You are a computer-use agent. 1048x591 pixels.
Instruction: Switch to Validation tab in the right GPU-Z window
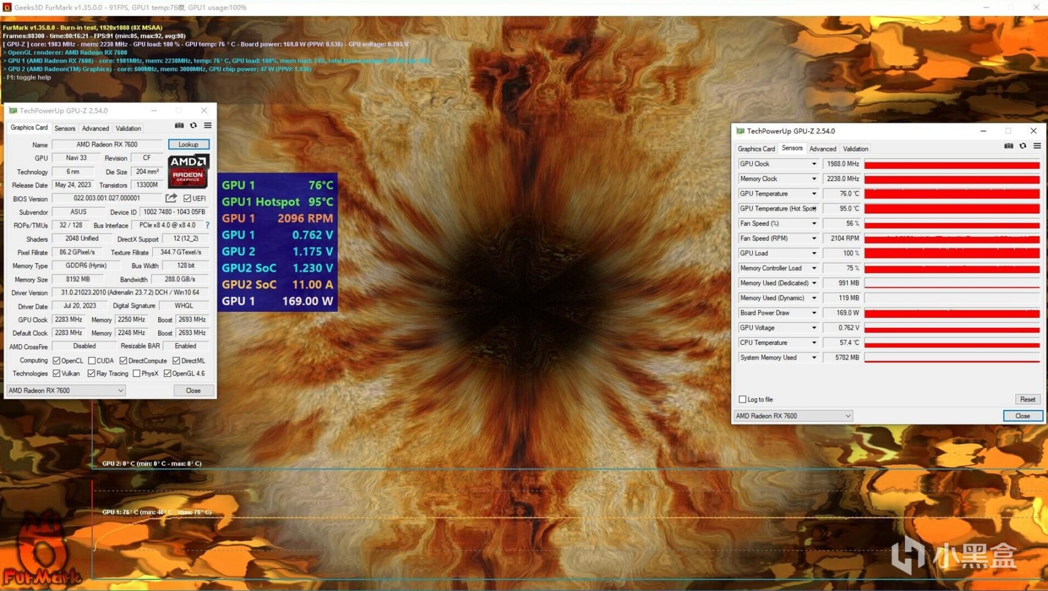coord(855,149)
